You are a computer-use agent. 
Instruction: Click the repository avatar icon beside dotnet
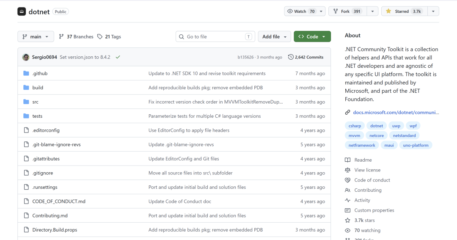coord(22,12)
